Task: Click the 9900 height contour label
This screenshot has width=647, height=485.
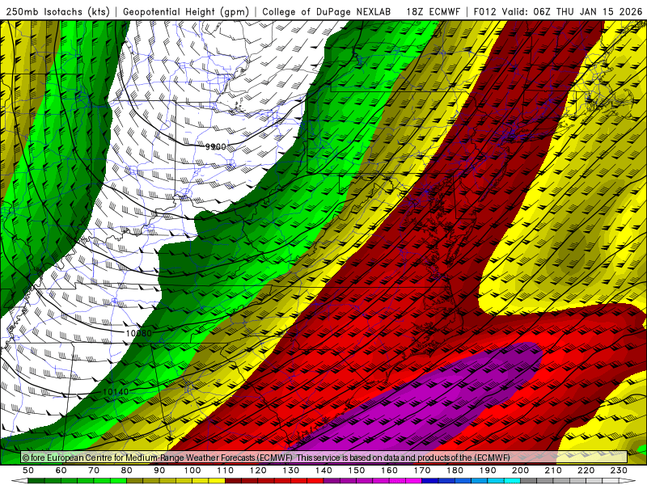Action: coord(215,147)
